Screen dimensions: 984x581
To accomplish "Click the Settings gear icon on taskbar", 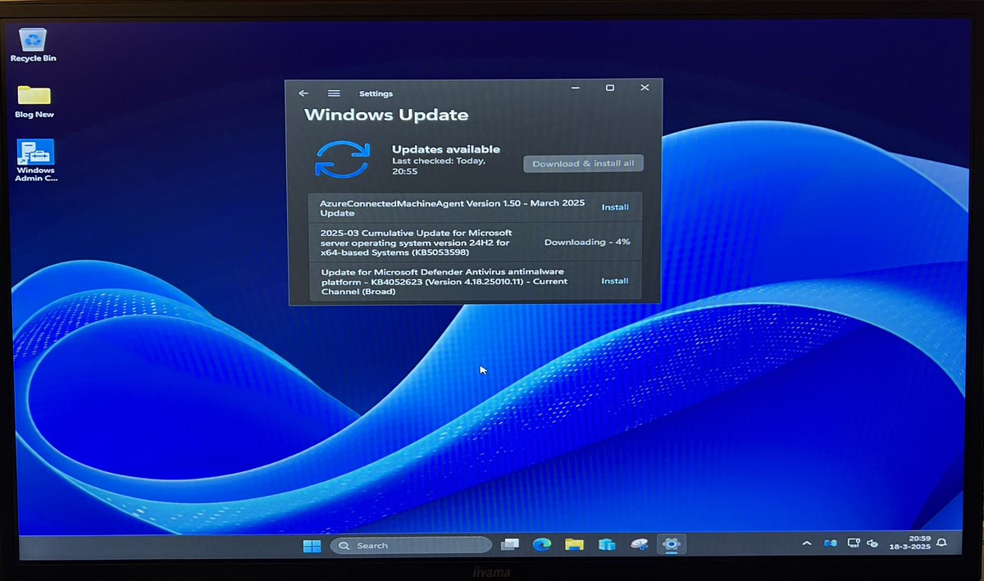I will [672, 544].
